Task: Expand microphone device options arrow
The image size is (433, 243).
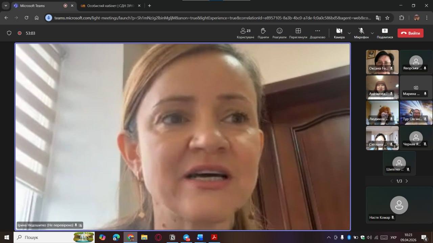Action: coord(372,33)
